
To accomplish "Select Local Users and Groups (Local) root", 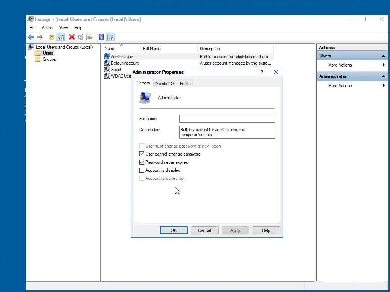I will 64,47.
